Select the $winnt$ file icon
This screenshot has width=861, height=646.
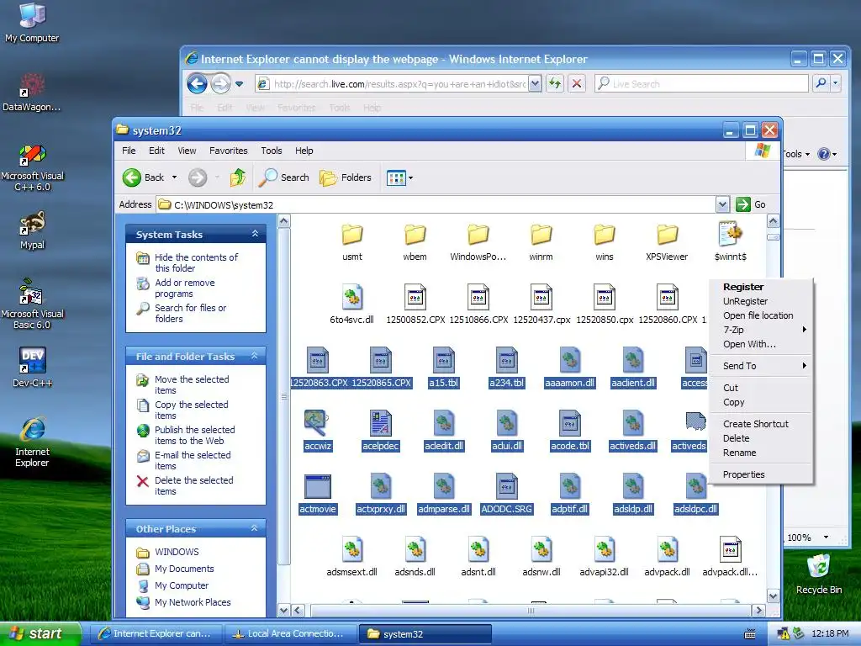[730, 234]
